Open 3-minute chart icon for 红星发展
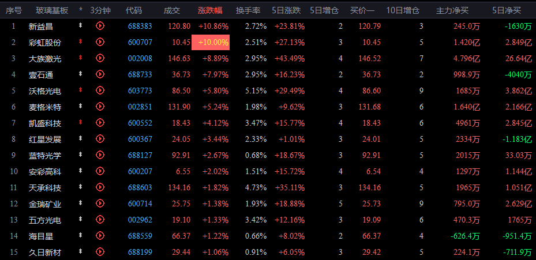 [x=100, y=138]
